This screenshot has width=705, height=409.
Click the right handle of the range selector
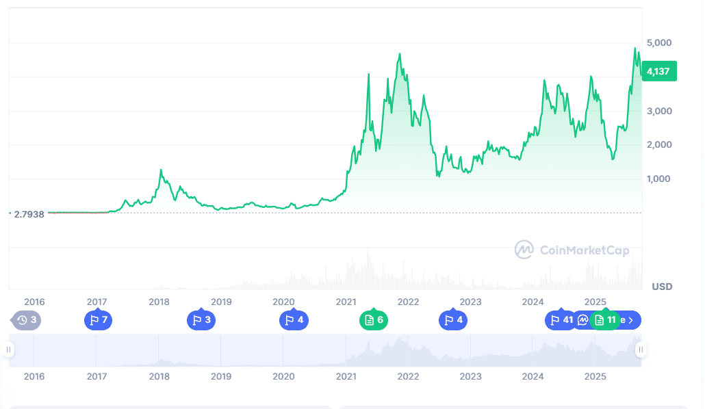(x=640, y=349)
